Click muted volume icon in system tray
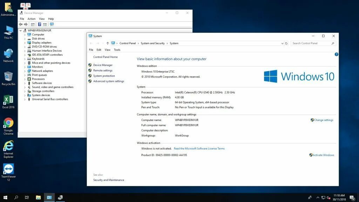The width and height of the screenshot is (359, 202). tap(328, 198)
